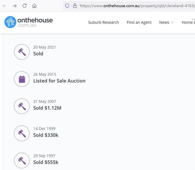Go forward with the browser forward arrow
Viewport: 195px width, 170px height.
click(15, 6)
